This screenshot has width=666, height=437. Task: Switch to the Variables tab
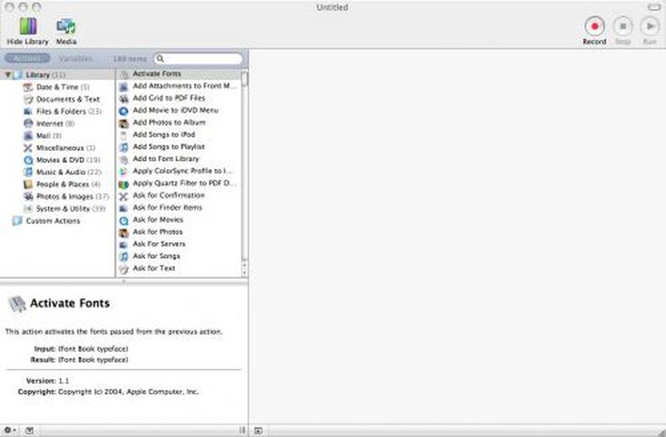[76, 58]
